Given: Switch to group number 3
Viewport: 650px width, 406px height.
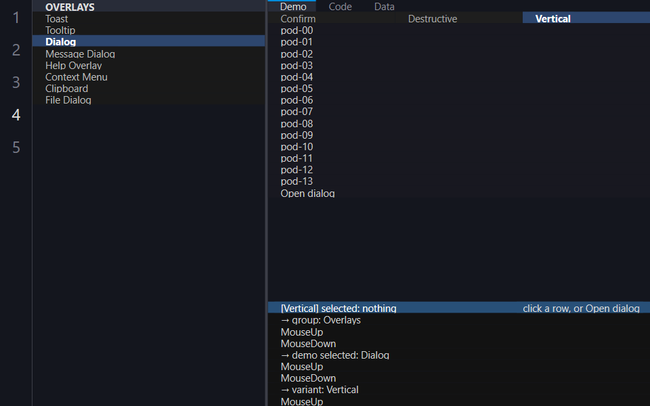Looking at the screenshot, I should pyautogui.click(x=16, y=82).
